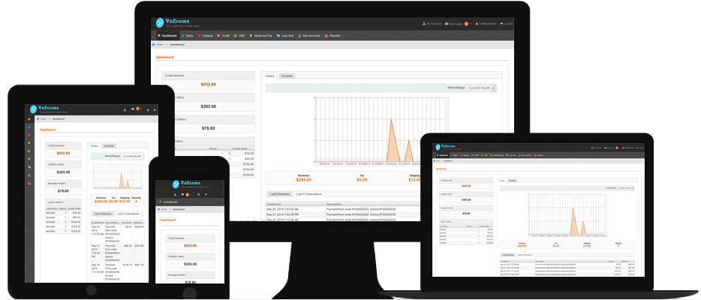Click Sales chart icon in tablet sidebar

(x=29, y=127)
